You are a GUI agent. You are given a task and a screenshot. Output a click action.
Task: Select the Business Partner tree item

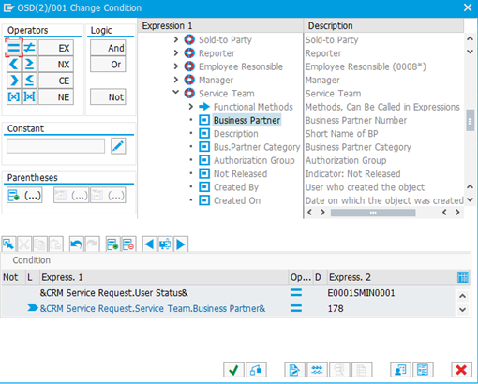tap(246, 120)
